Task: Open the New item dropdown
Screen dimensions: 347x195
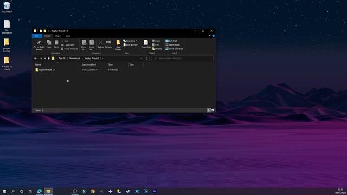Action: 130,41
